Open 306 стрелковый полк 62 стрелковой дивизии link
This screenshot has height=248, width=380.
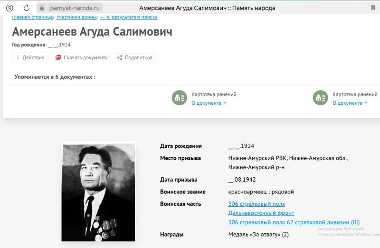click(x=294, y=222)
